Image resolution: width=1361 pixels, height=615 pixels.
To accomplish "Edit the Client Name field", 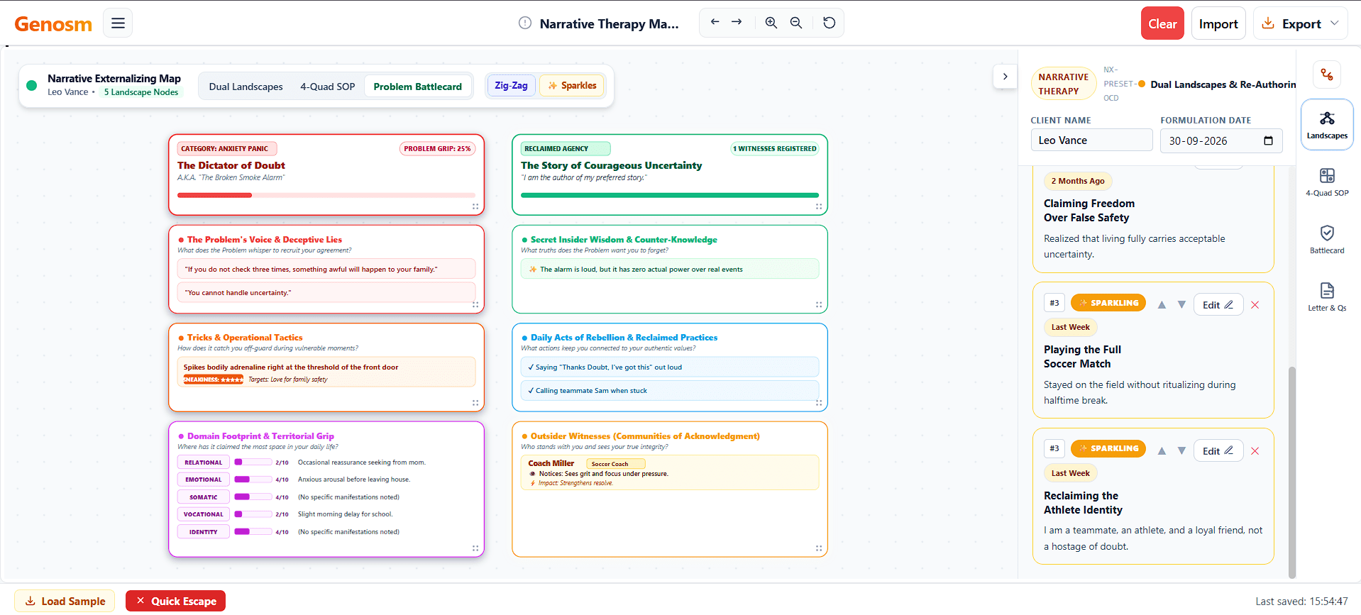I will (x=1091, y=140).
